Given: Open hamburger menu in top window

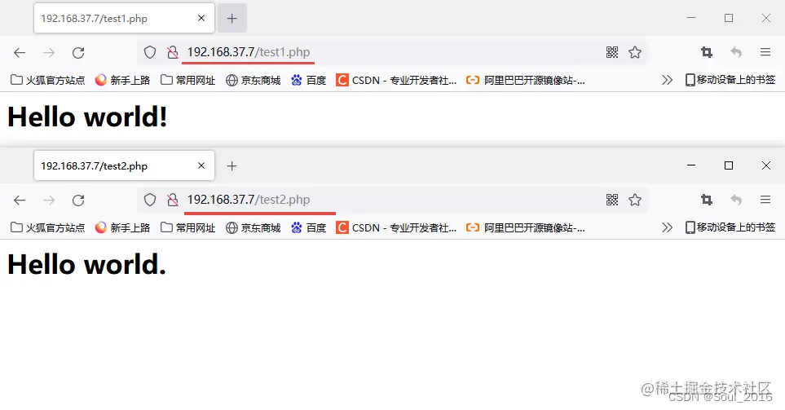Looking at the screenshot, I should point(765,52).
